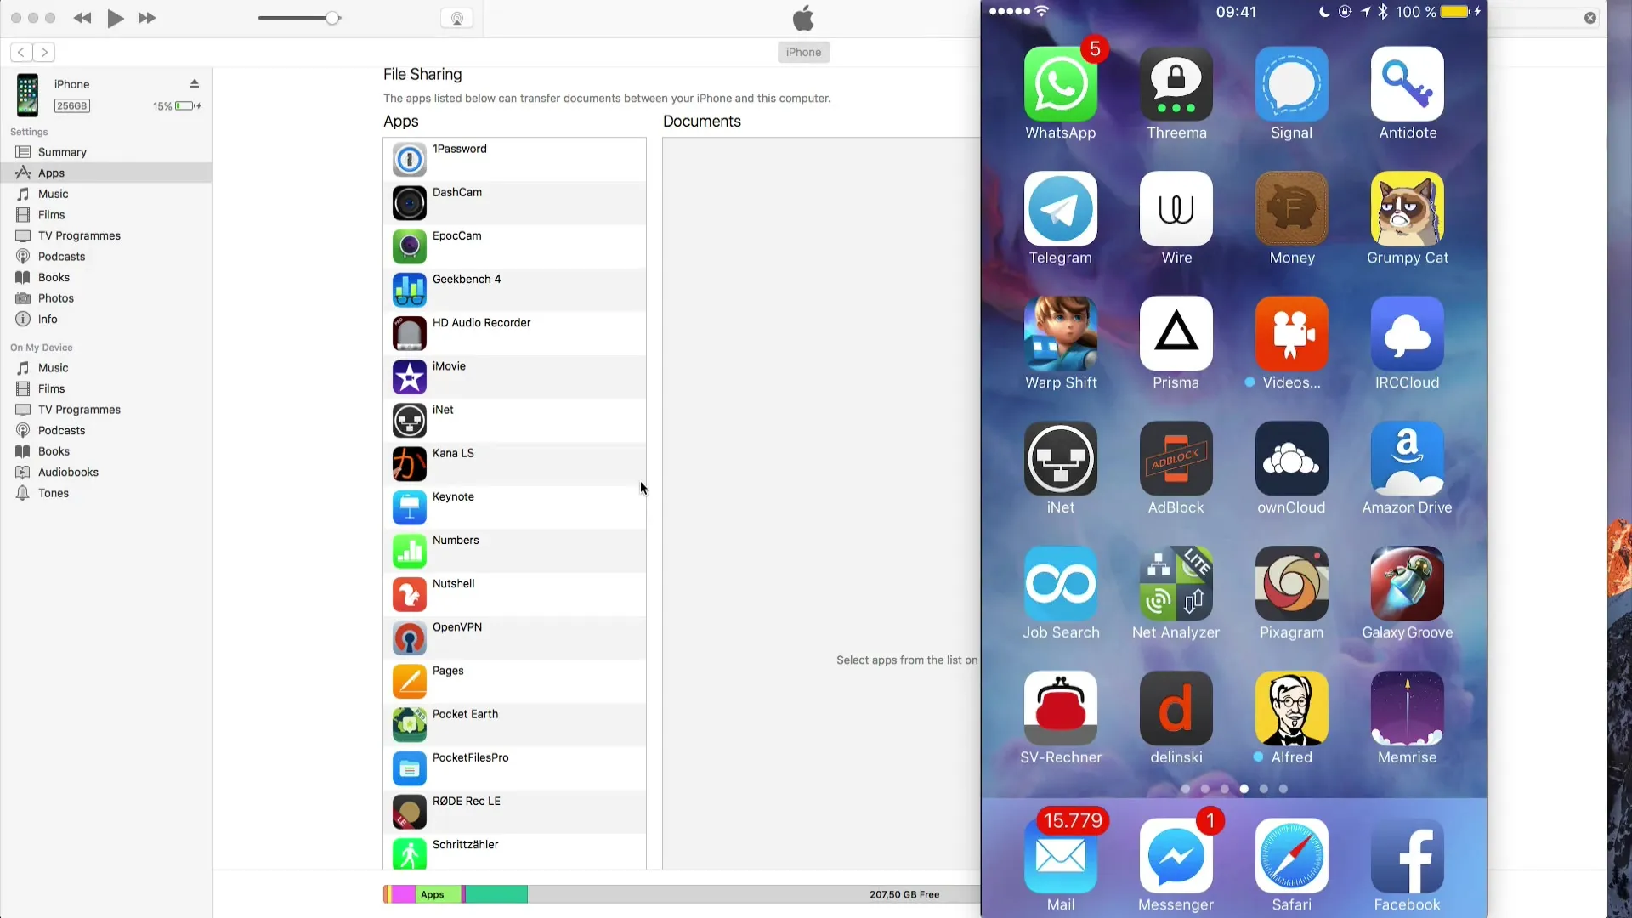Open Messenger in the iPhone dock

pos(1176,856)
